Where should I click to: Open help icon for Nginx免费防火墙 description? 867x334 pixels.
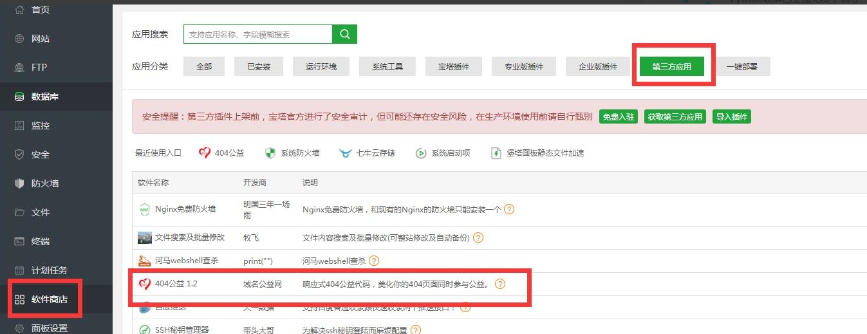(509, 209)
